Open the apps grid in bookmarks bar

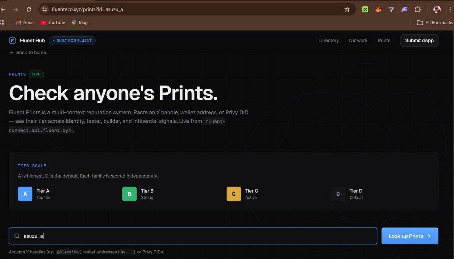point(2,23)
